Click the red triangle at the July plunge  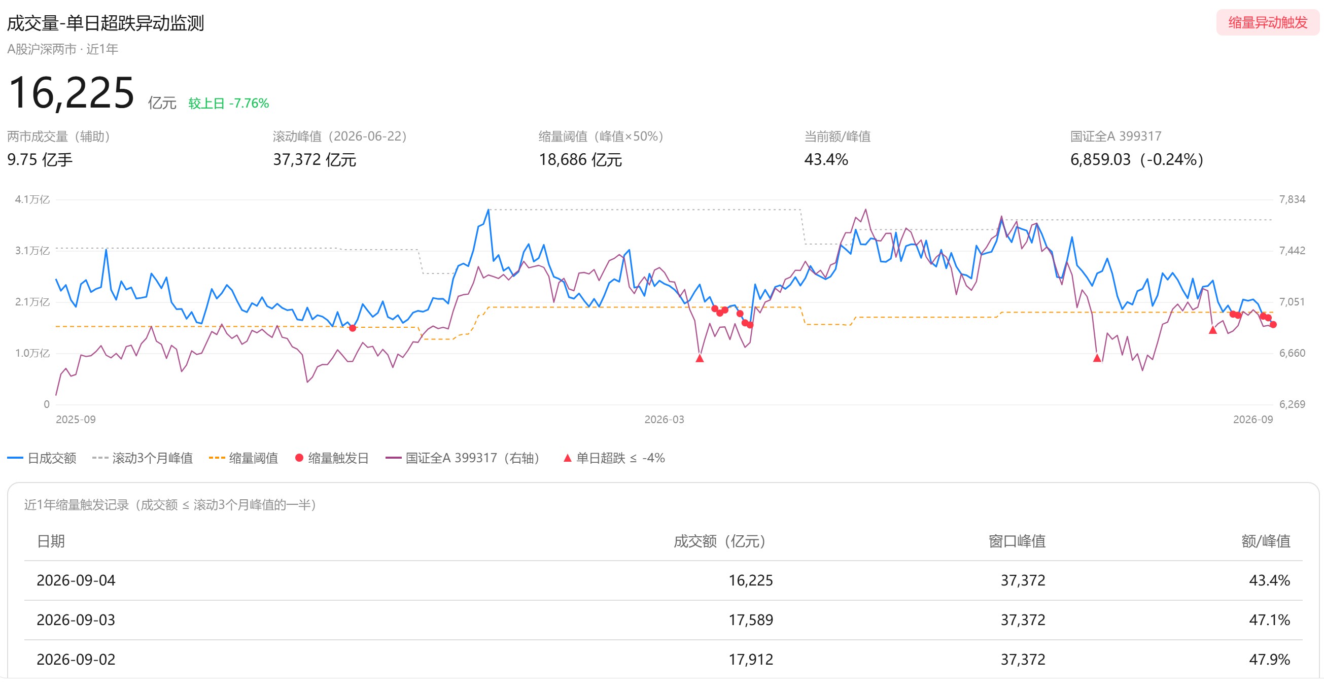click(x=1097, y=358)
